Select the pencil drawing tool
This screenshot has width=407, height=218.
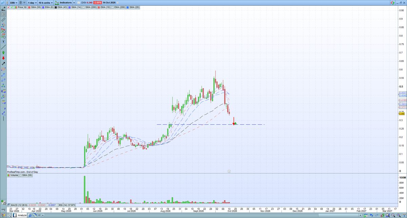[3, 9]
